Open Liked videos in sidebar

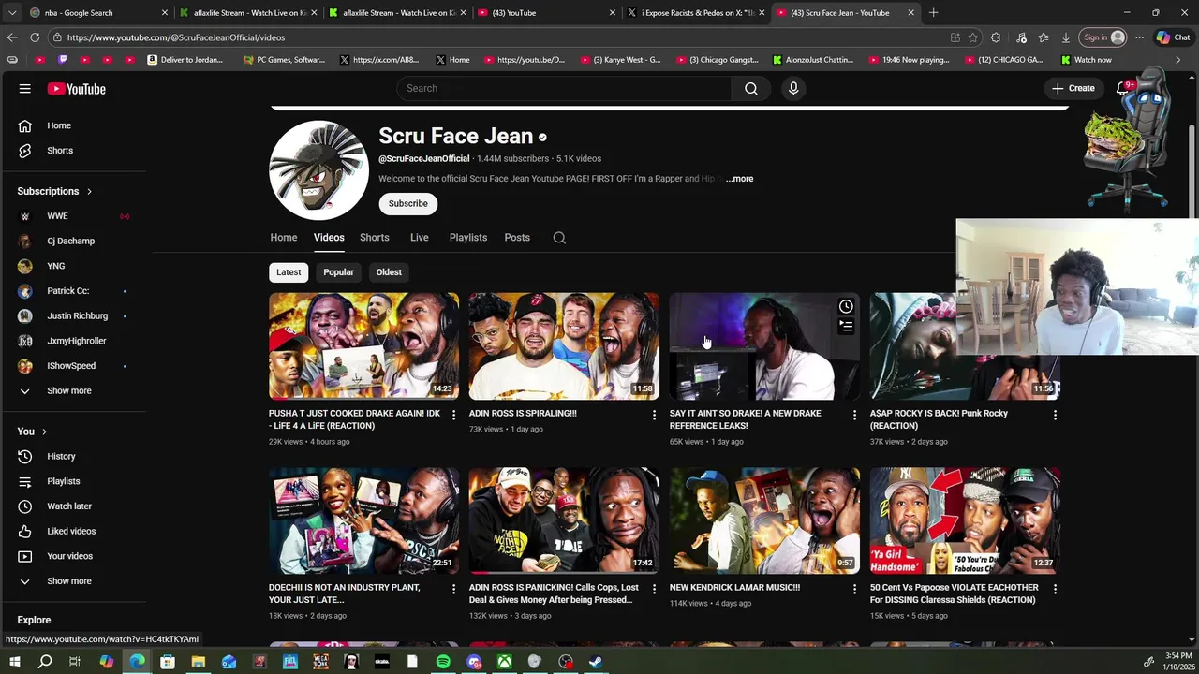coord(73,531)
